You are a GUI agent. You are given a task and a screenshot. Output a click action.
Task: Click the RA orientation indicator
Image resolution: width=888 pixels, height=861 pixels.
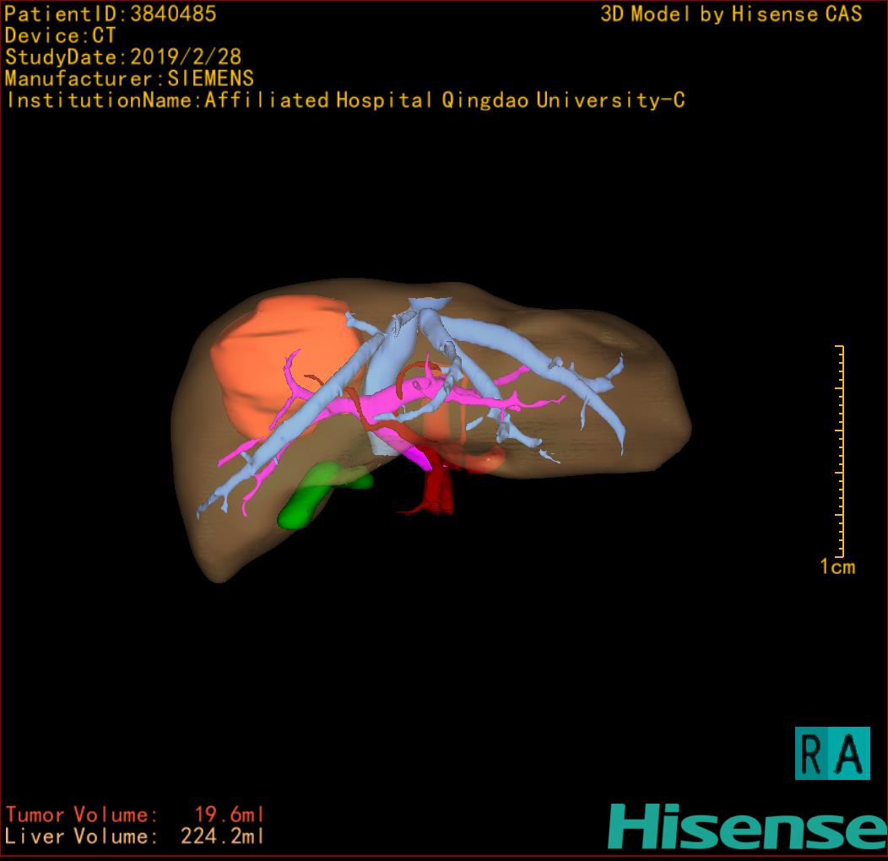click(831, 753)
